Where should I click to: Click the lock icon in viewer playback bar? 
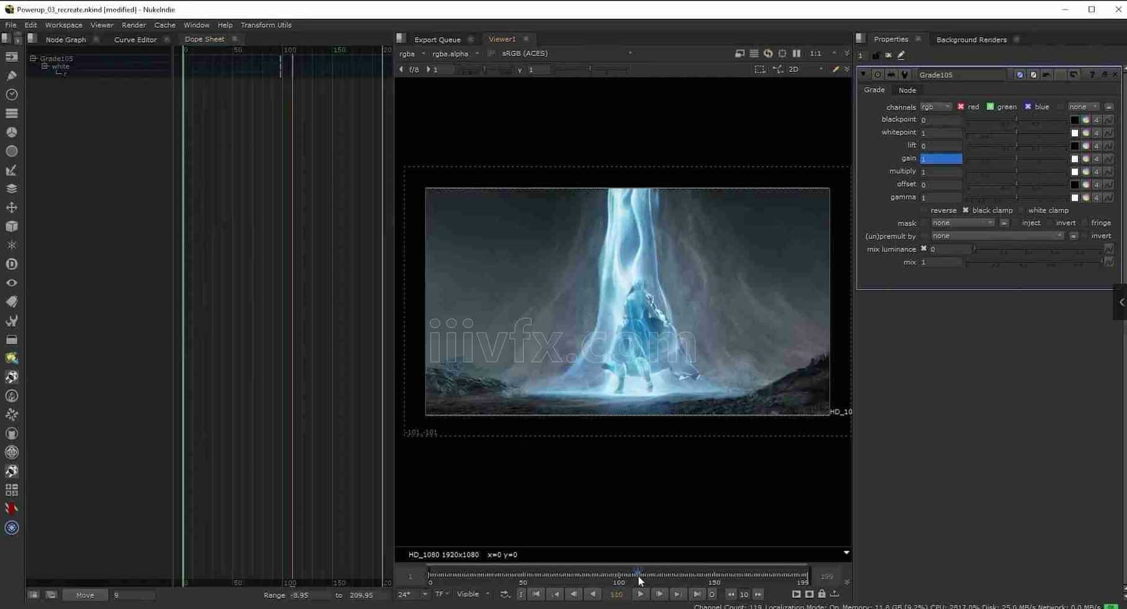pos(822,594)
